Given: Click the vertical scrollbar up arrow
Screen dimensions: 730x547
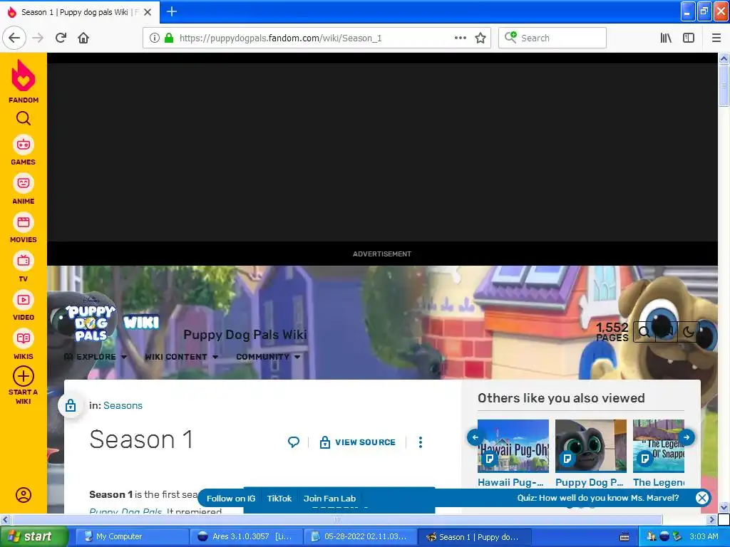Looking at the screenshot, I should [x=724, y=58].
